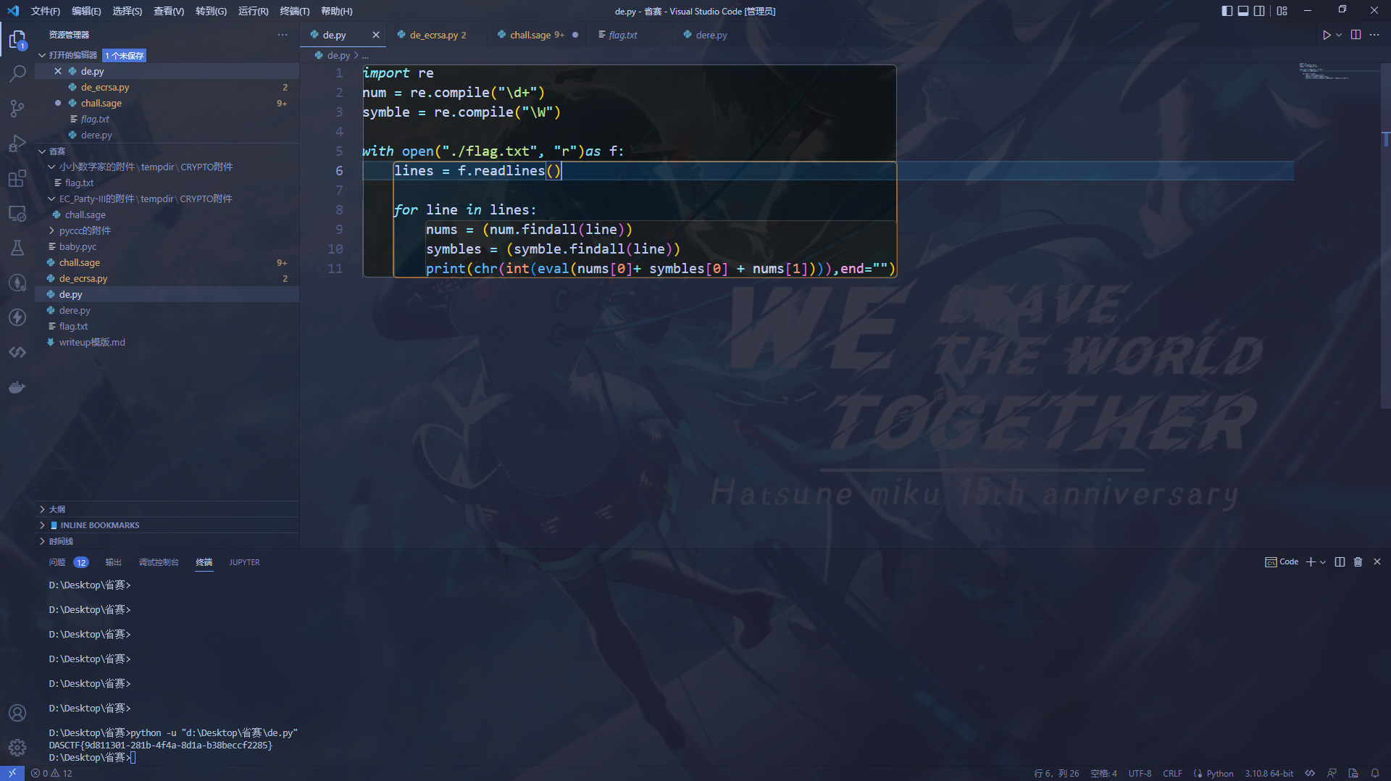Open Edit menu 编辑(E)
This screenshot has height=781, width=1391.
pos(86,11)
